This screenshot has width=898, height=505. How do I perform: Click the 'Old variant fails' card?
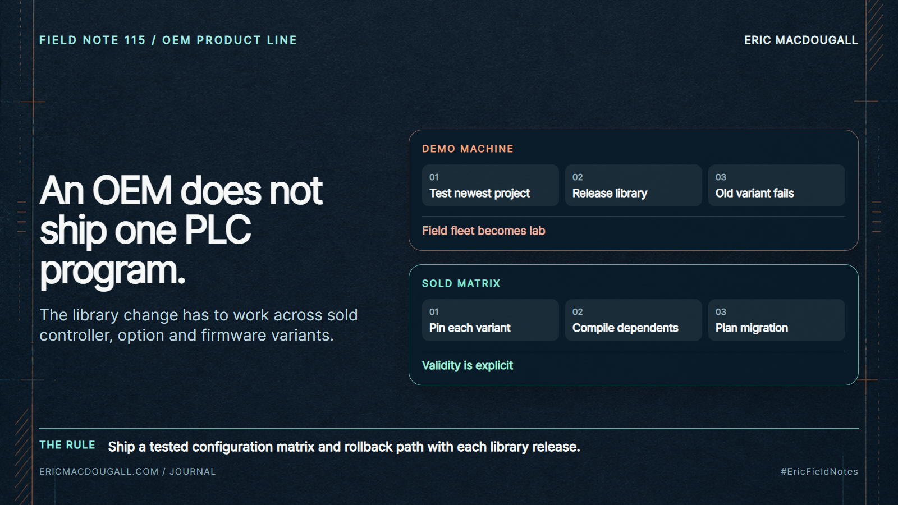point(776,185)
